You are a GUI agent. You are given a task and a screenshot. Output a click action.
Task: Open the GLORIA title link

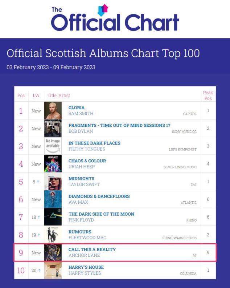[x=77, y=108]
